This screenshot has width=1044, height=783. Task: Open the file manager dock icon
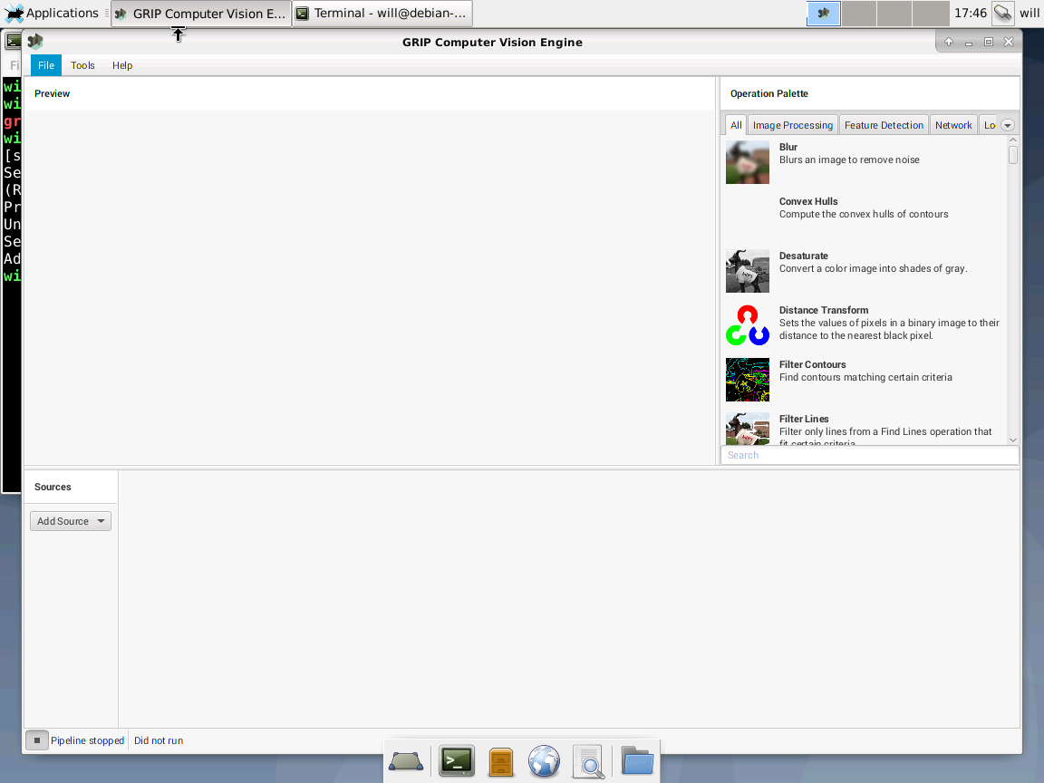point(500,761)
